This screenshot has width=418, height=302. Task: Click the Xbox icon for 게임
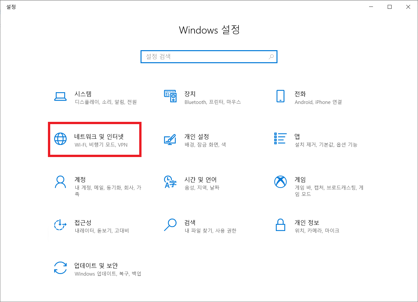280,182
